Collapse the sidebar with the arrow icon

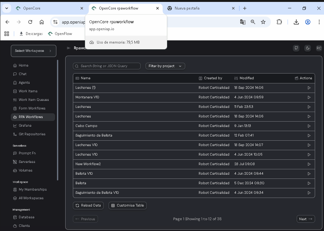(x=68, y=48)
